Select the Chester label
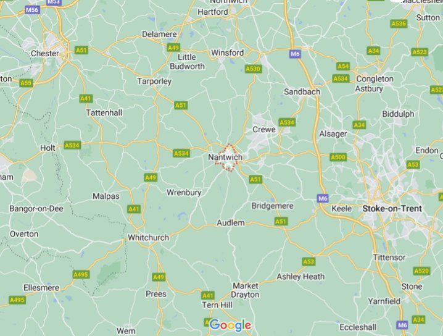 coord(45,53)
